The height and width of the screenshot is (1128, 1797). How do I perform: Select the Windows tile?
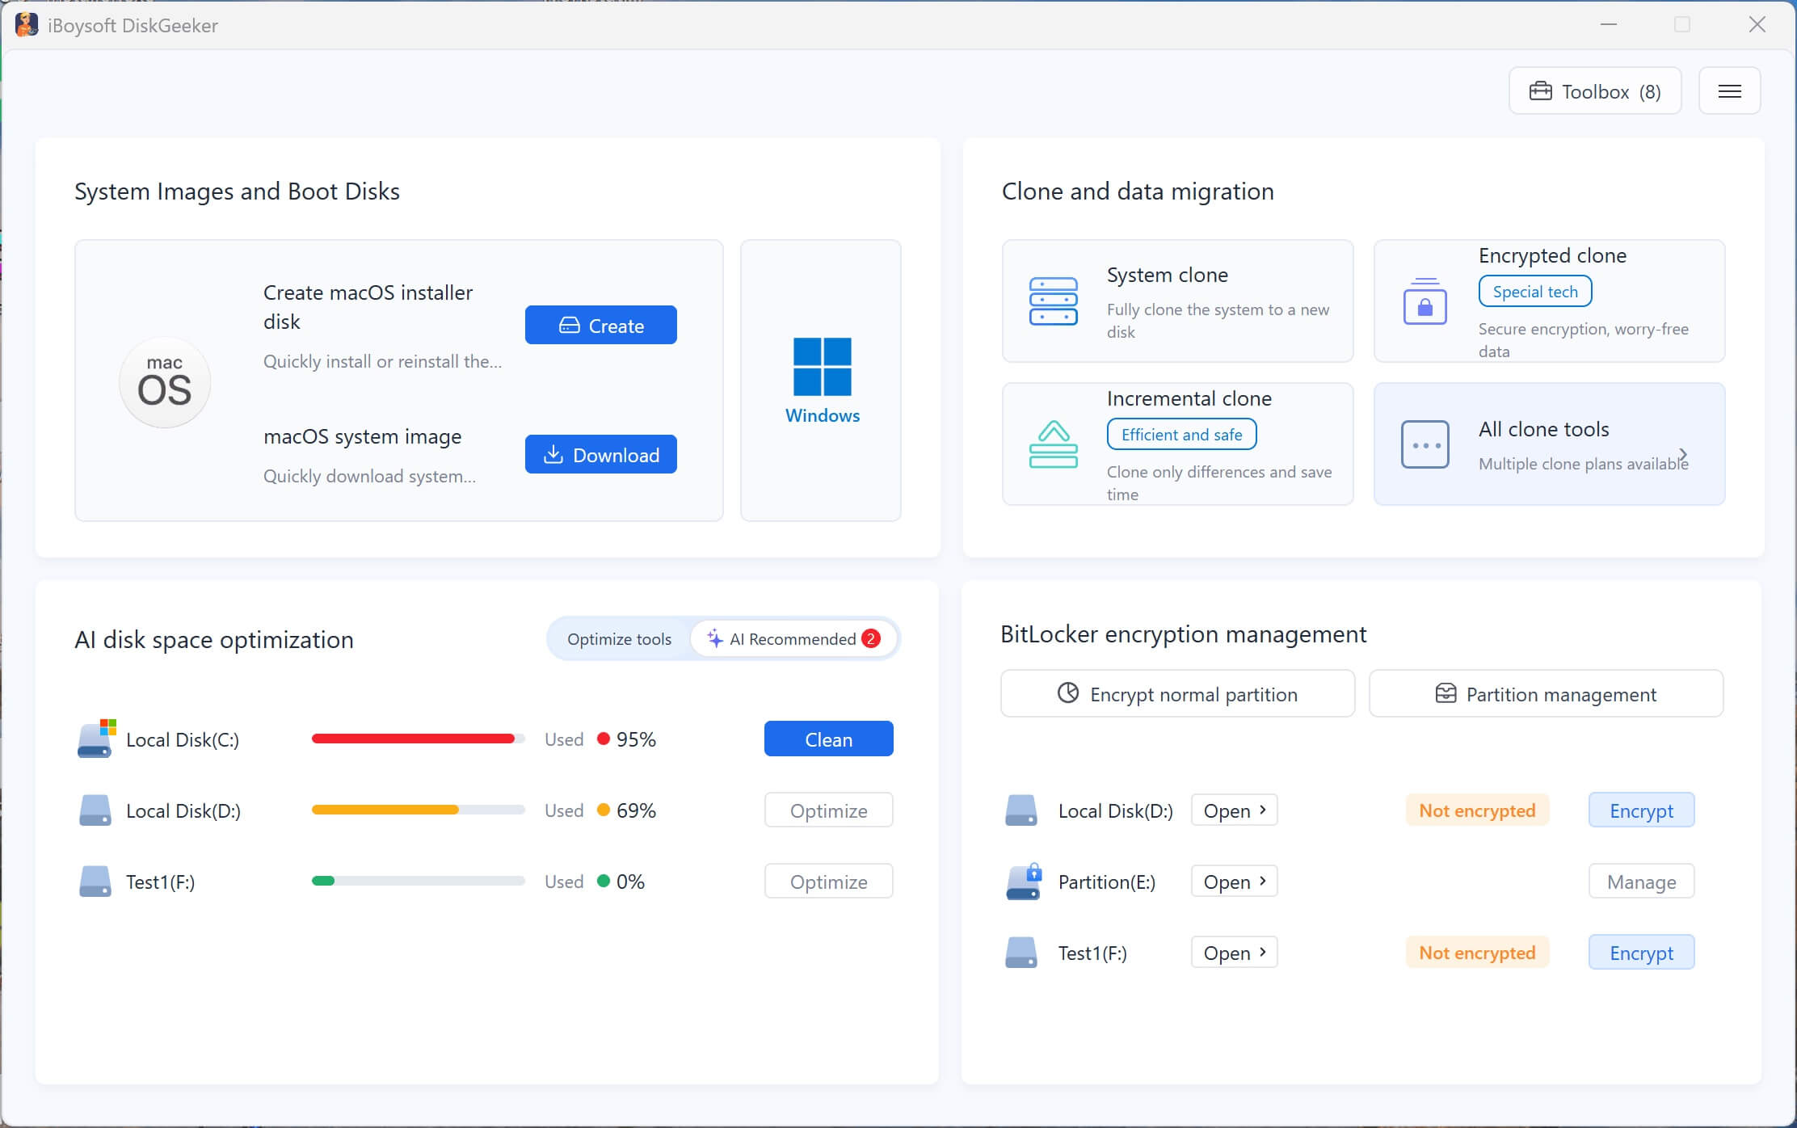pyautogui.click(x=821, y=381)
